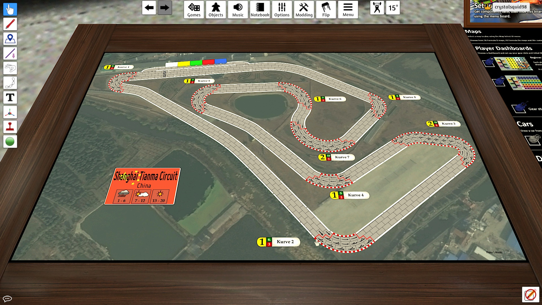Expand the main Menu hamburger

pyautogui.click(x=348, y=10)
